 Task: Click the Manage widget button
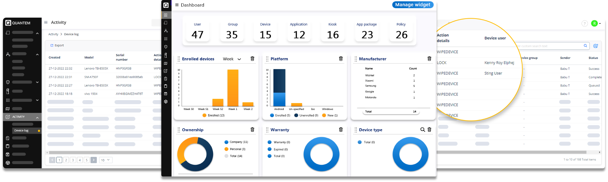pyautogui.click(x=412, y=5)
